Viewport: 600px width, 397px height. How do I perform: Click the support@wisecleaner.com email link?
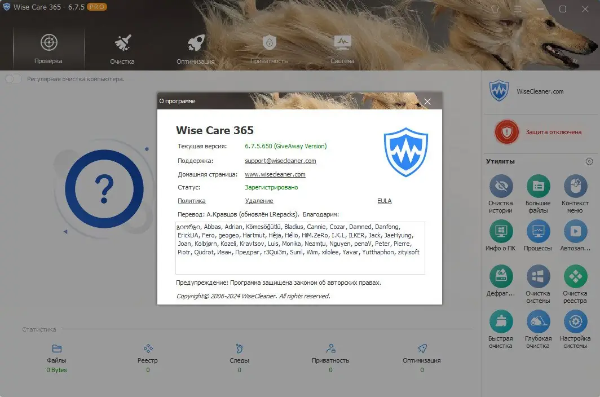tap(280, 161)
